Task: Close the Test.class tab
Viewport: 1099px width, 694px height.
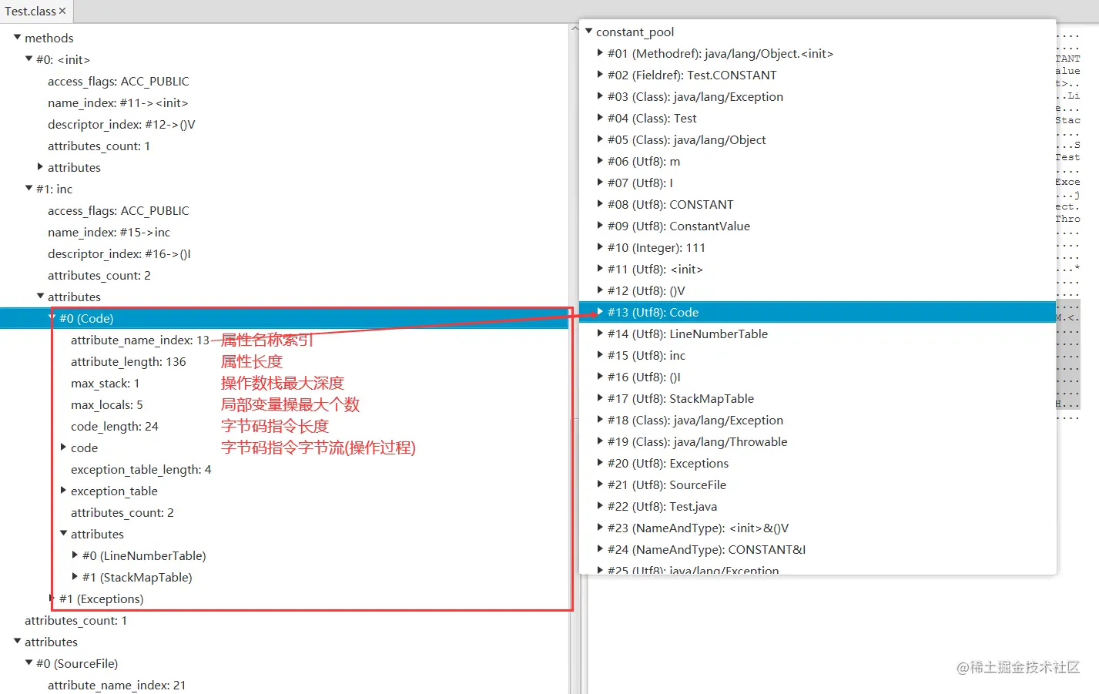Action: click(x=62, y=11)
